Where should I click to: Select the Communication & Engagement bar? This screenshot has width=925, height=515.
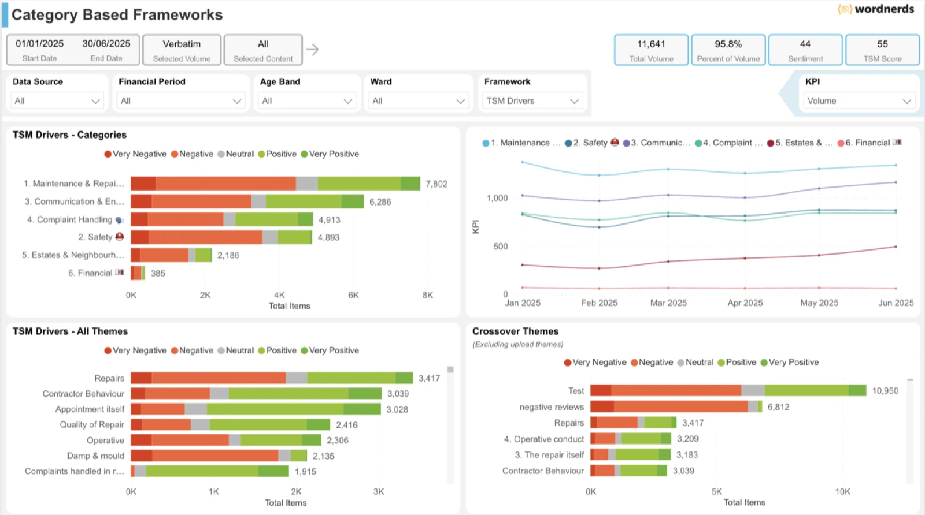pos(247,201)
